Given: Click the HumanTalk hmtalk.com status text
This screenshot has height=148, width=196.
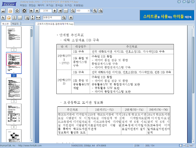Looking at the screenshot, I should click(21, 145).
